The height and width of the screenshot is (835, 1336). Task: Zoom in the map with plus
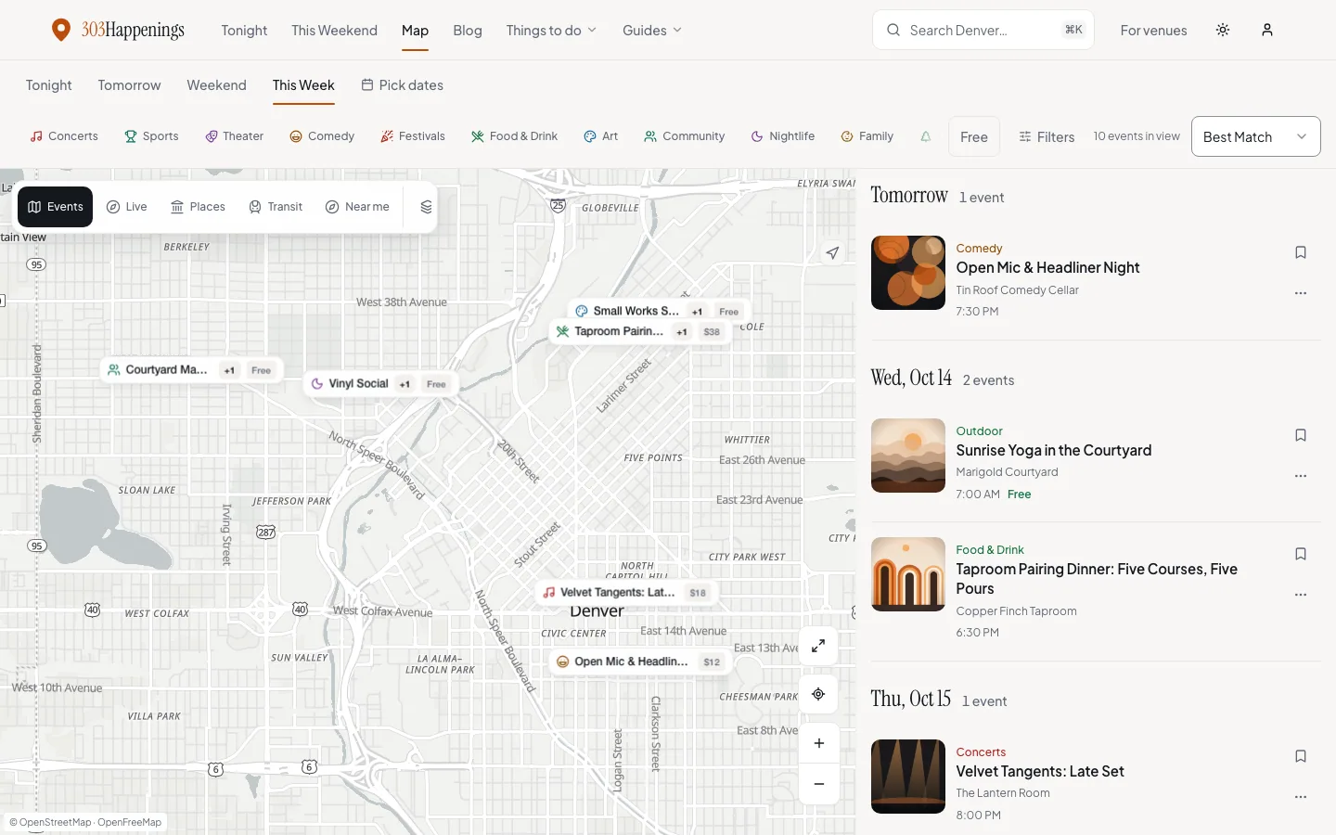tap(818, 743)
